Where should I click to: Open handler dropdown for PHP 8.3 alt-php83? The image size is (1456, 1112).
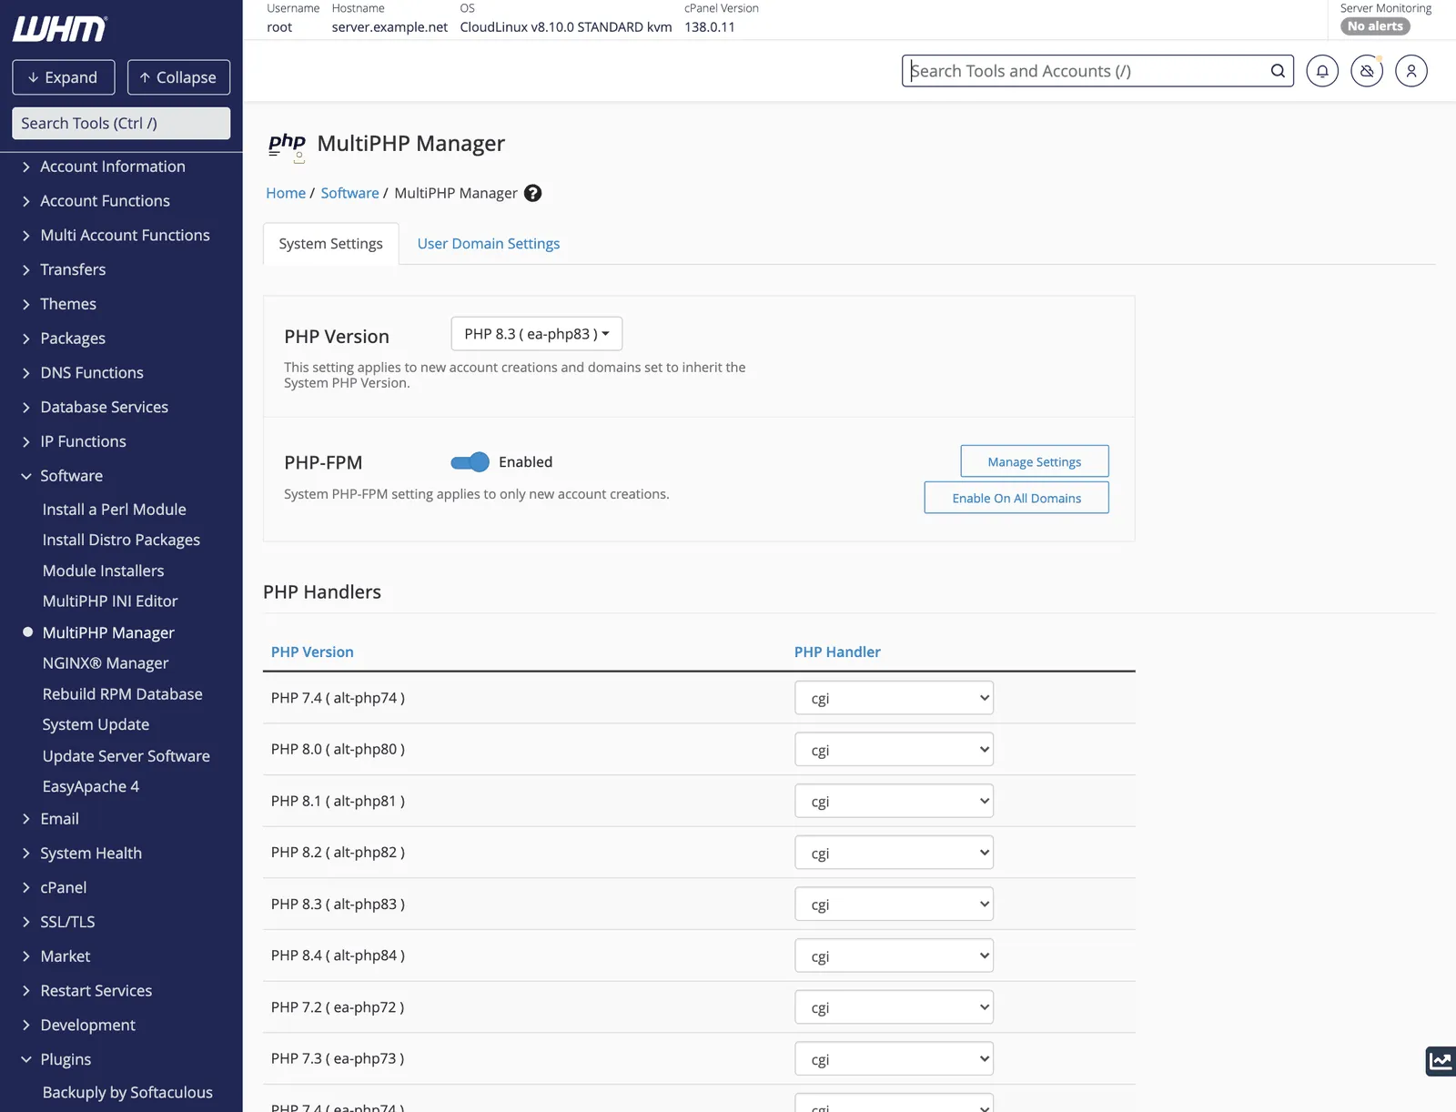(x=894, y=905)
